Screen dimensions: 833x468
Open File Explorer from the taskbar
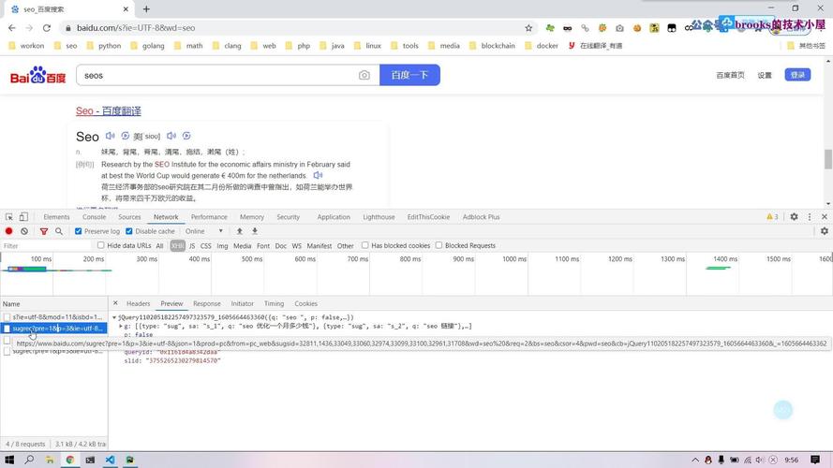(x=50, y=460)
